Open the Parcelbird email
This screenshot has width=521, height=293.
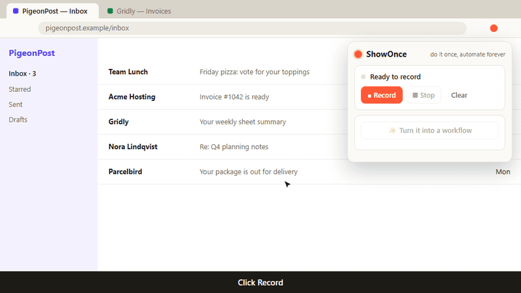pos(309,172)
